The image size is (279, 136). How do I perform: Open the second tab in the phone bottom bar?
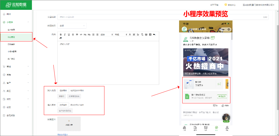pyautogui.click(x=195, y=128)
